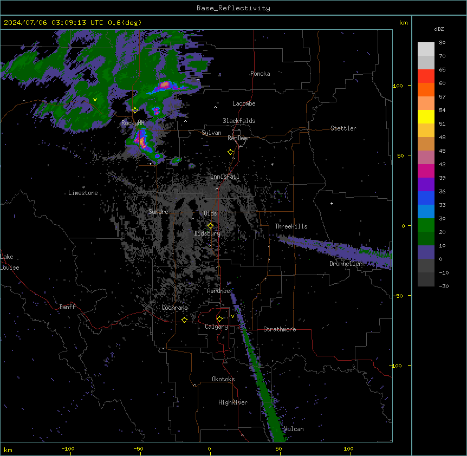
Task: Click the purple 10 dBZ legend swatch
Action: tap(426, 252)
